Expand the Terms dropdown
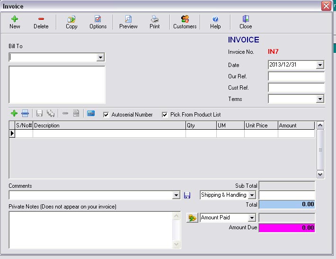The image size is (336, 259). (x=320, y=99)
